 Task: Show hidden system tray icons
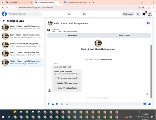coord(136,117)
